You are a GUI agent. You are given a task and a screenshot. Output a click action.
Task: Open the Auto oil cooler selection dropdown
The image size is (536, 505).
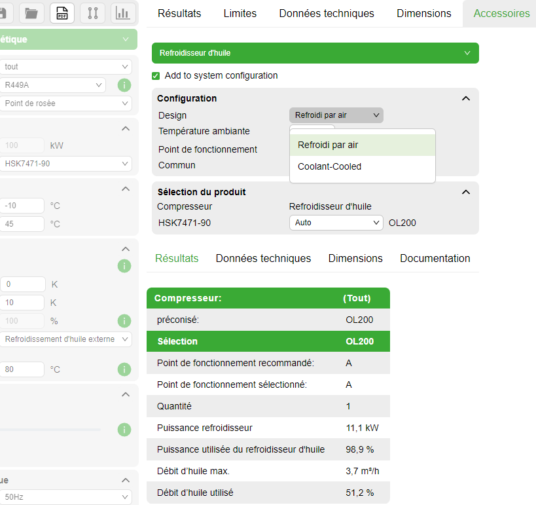click(336, 222)
